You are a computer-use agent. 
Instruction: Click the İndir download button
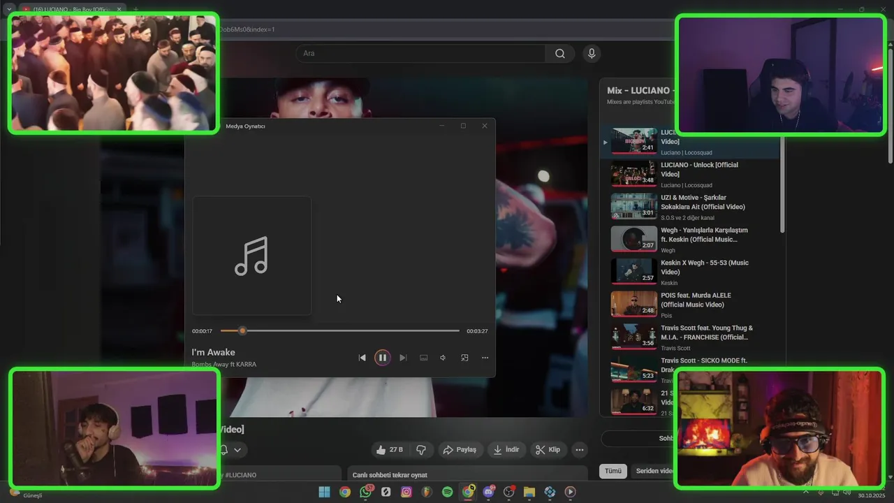point(506,450)
